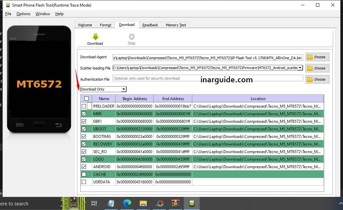Uncheck the UBOOT partition checkbox

84,129
